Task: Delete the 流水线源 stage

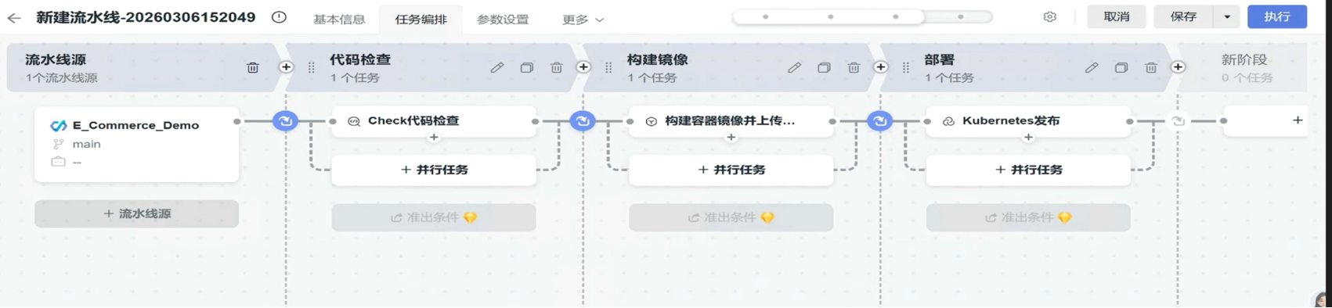Action: [x=253, y=68]
